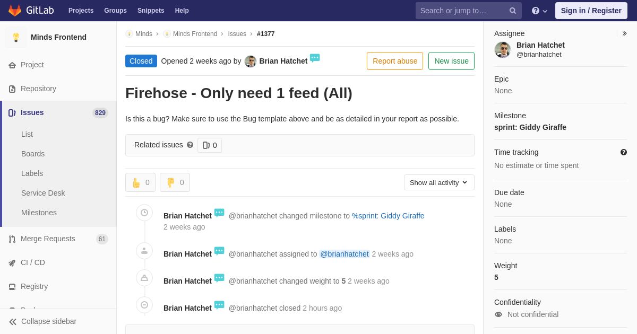Click the weight icon on weight activity
Screen dimensions: 637x334
144,278
